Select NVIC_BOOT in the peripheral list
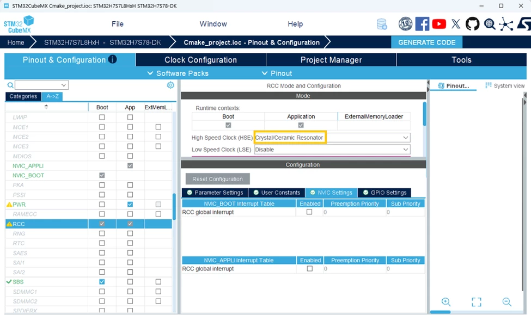 pos(28,175)
